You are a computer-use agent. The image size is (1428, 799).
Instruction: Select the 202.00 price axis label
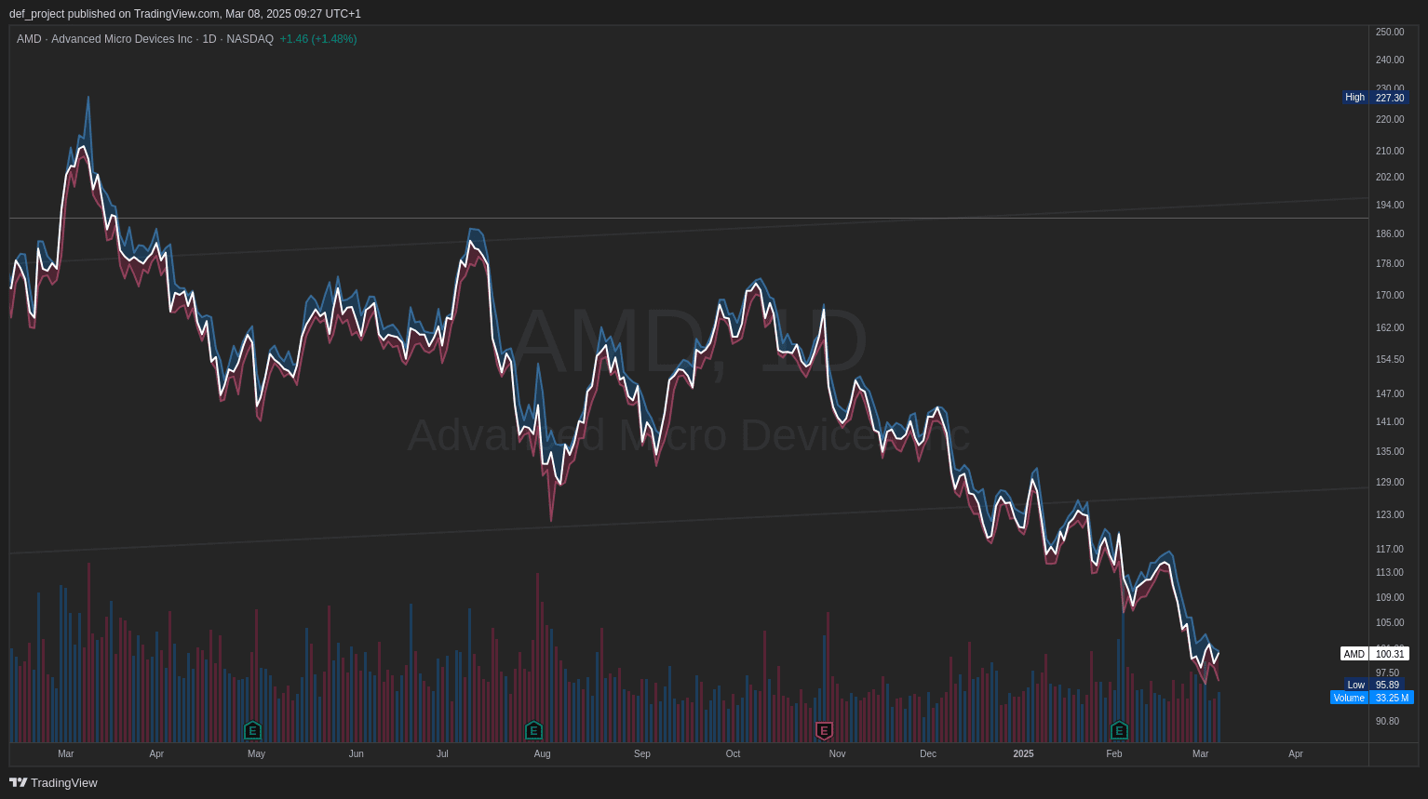pyautogui.click(x=1390, y=177)
